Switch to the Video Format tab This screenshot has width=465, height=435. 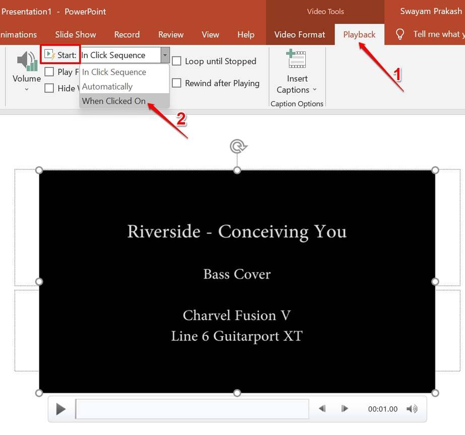point(299,34)
